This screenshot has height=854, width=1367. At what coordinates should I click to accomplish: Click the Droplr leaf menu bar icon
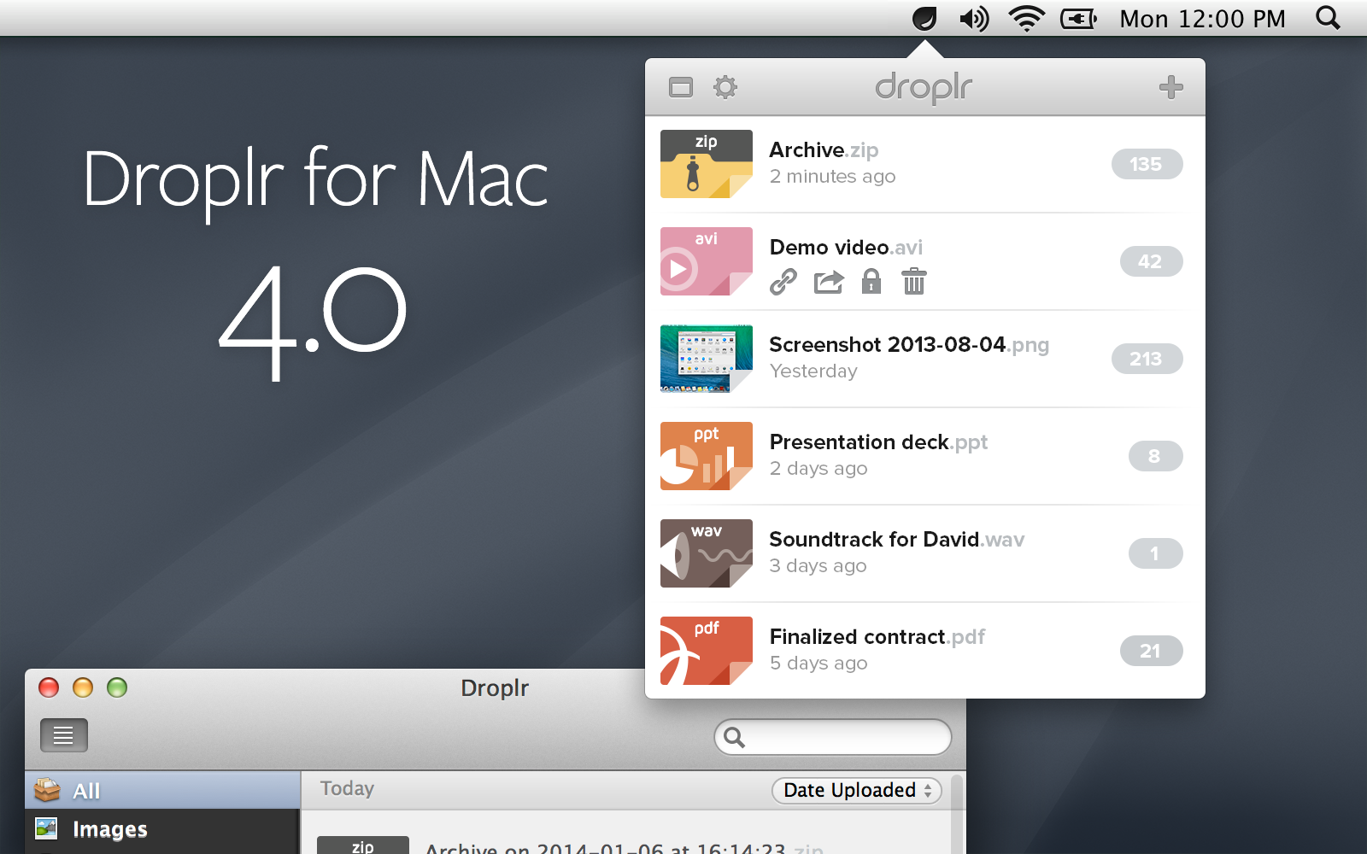click(924, 18)
